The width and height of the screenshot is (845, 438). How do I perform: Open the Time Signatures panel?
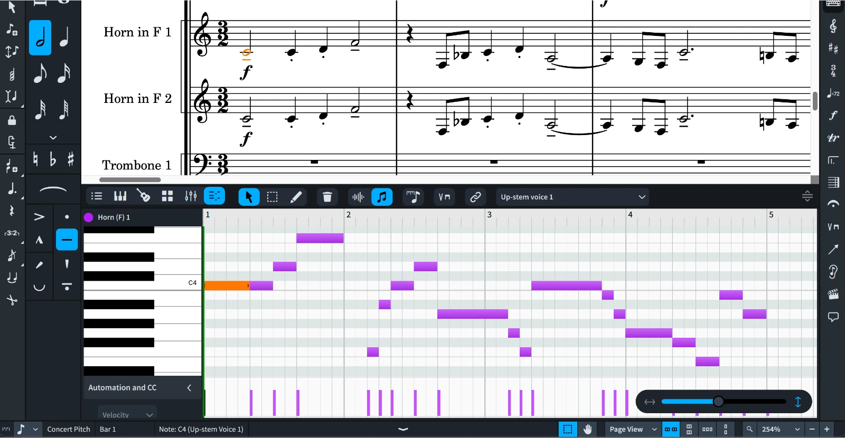(833, 71)
